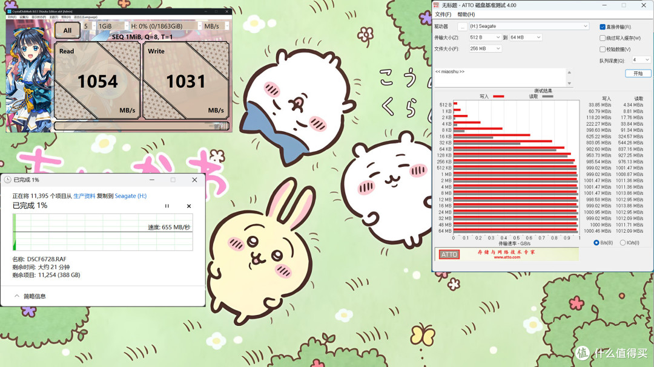Open the 文件(F) menu in CrystalDiskMark
Screen dimensions: 654x367
(12, 17)
